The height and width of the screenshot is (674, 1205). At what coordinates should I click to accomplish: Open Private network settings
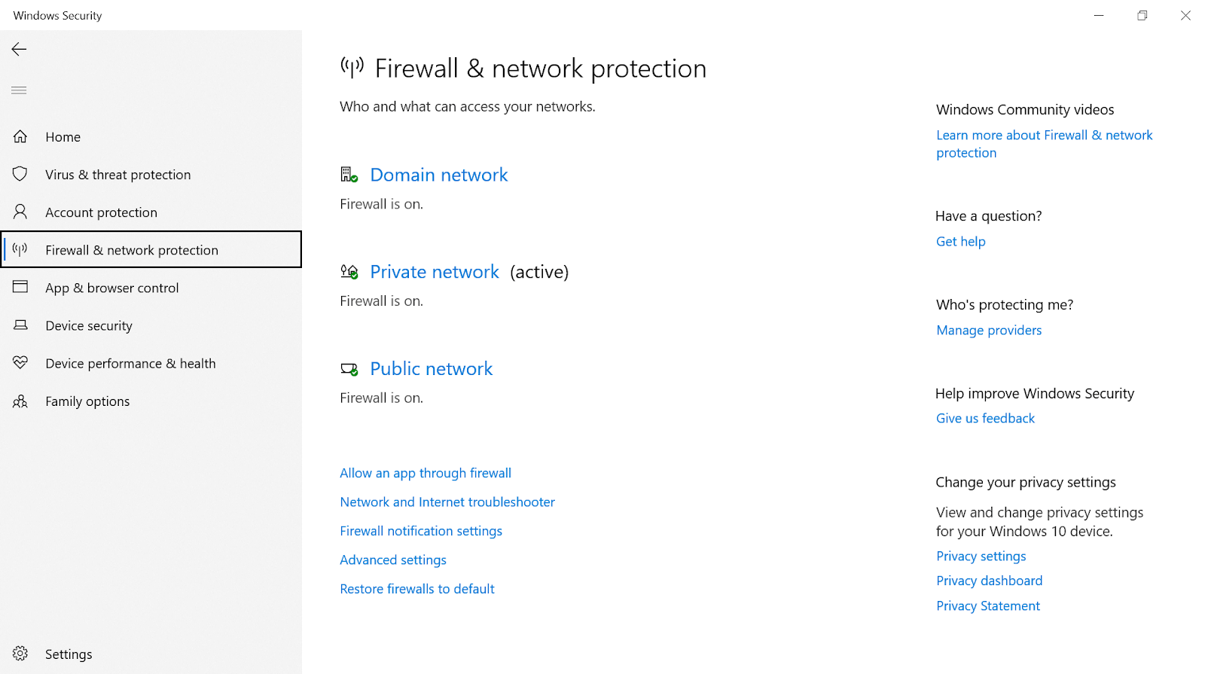(x=434, y=271)
